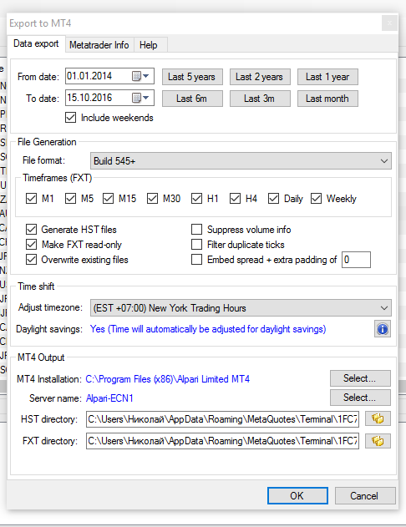
Task: Toggle Generate HST files option
Action: coord(31,229)
